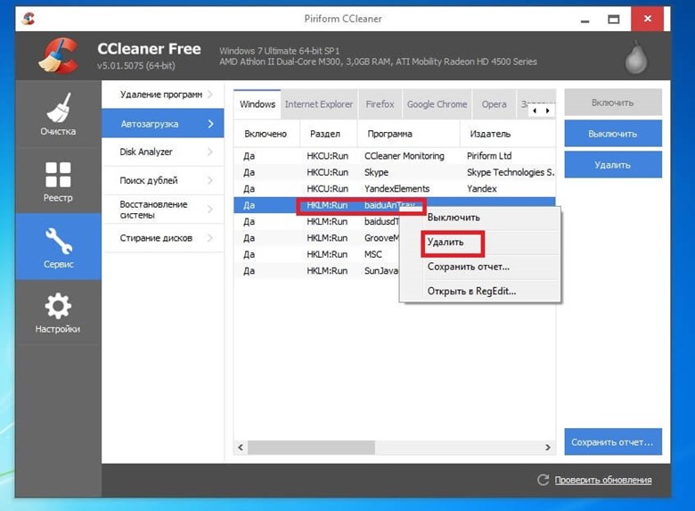Click horizontal scrollbar thumb in list
Image resolution: width=695 pixels, height=511 pixels.
tap(311, 447)
